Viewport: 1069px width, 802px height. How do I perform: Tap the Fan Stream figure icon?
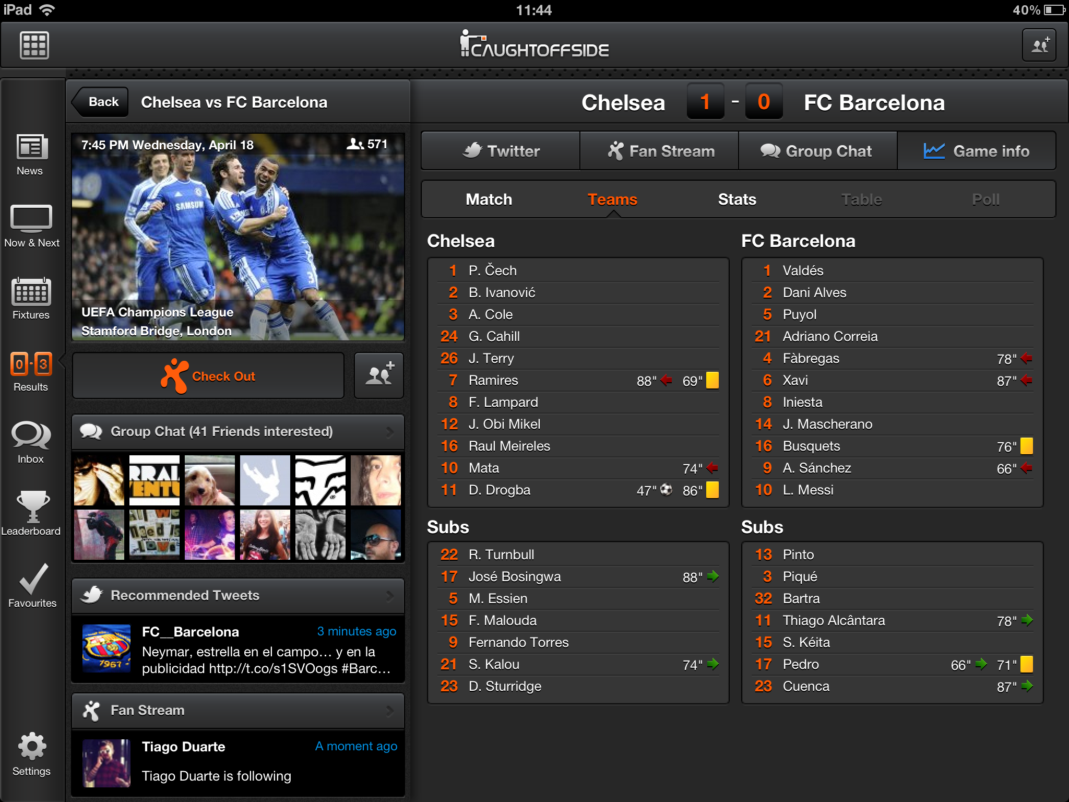tap(91, 711)
